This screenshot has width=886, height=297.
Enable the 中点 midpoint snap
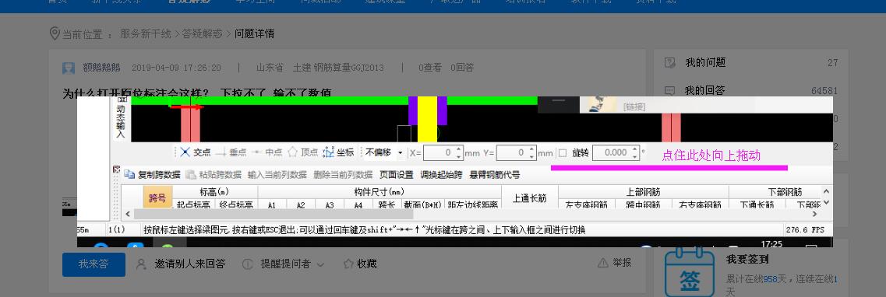coord(267,152)
